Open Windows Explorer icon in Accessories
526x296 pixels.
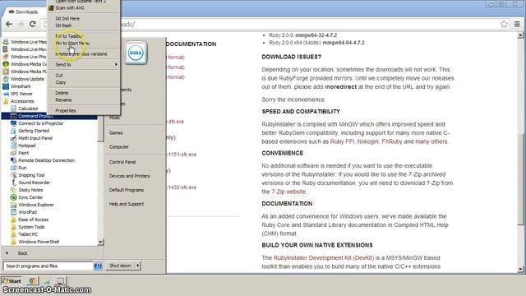(13, 205)
